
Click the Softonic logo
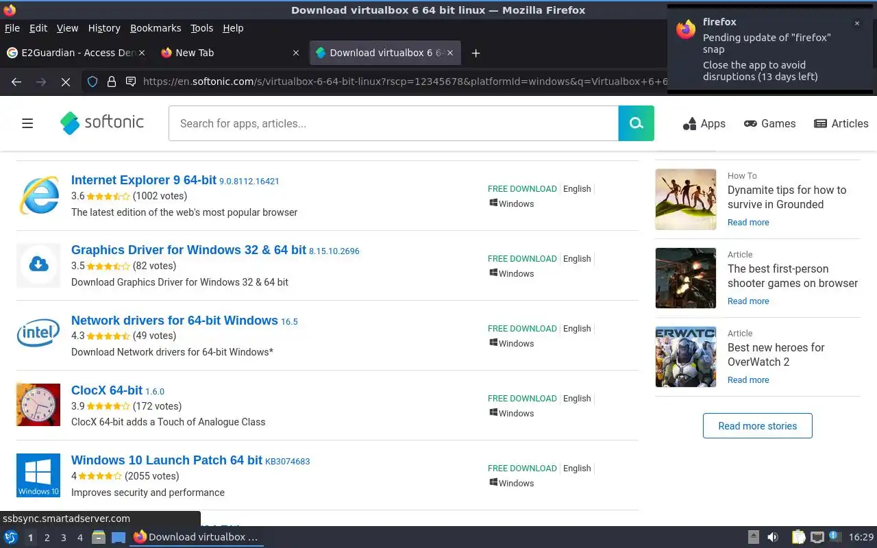click(102, 123)
